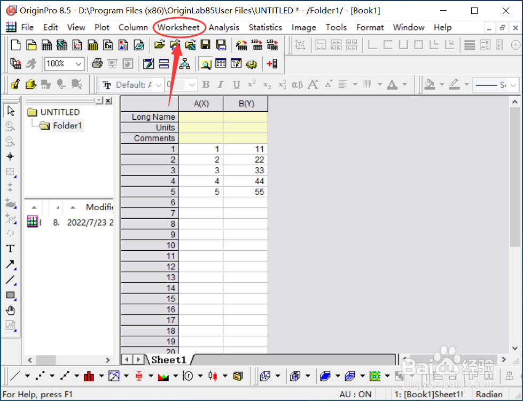Viewport: 523px width, 401px height.
Task: Click the New Folder toolbar icon
Action: 31,45
